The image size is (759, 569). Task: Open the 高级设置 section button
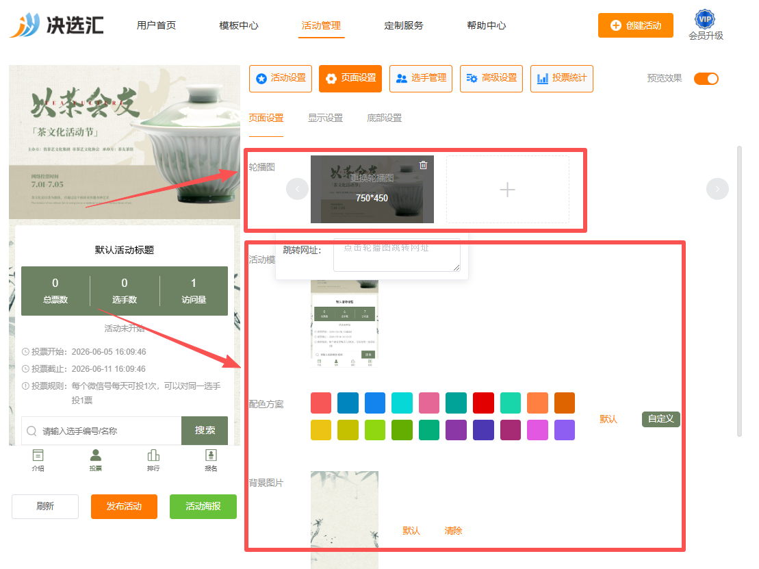491,79
